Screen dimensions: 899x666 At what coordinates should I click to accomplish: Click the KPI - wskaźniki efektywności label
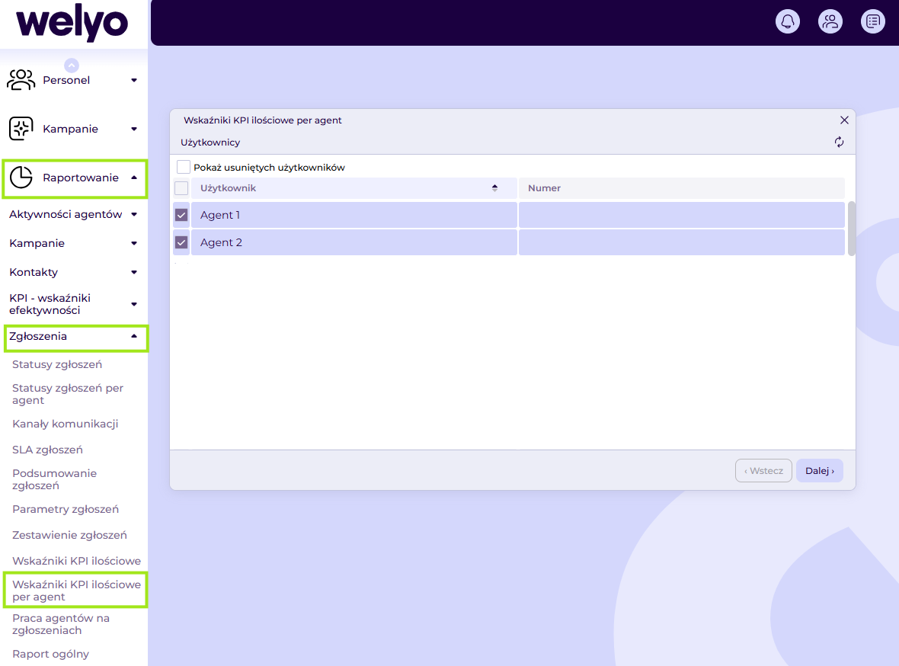click(x=50, y=304)
